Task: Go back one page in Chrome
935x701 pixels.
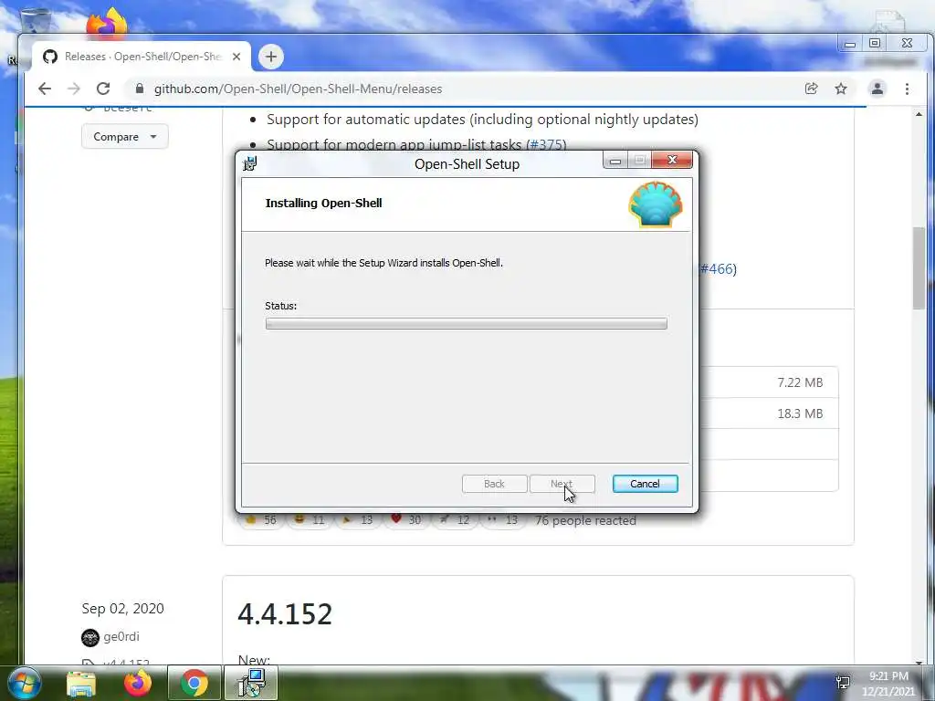Action: [x=45, y=89]
